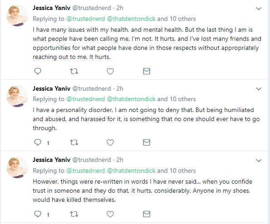
Task: Open @thatdentondick mention in first tweet
Action: click(131, 19)
